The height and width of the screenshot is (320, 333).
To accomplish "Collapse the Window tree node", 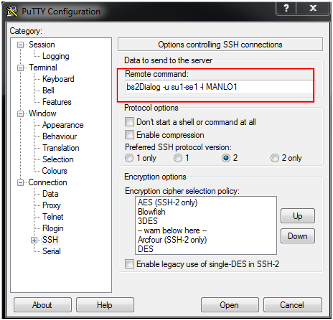I will pyautogui.click(x=21, y=114).
